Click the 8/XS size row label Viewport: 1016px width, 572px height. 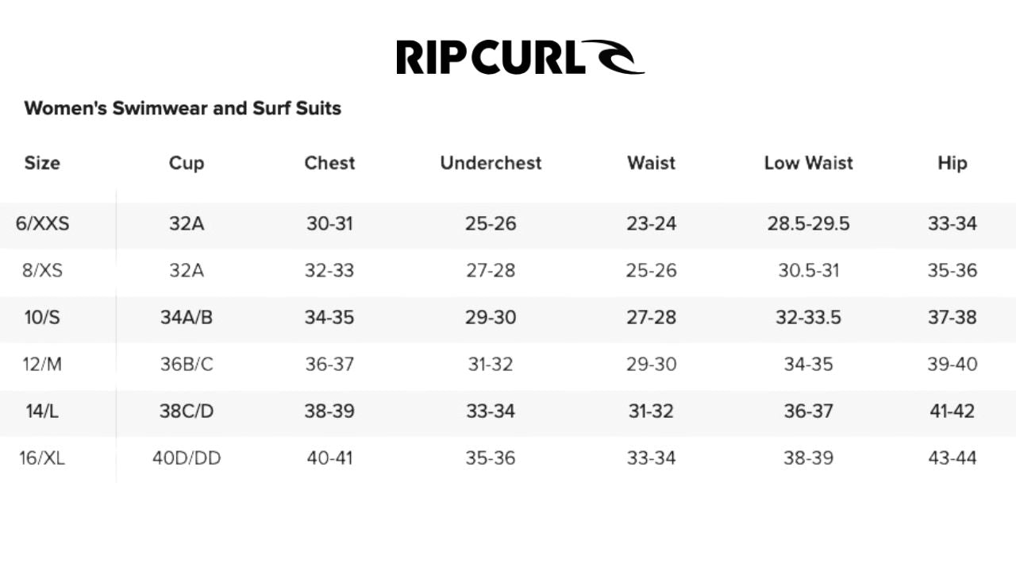(43, 271)
